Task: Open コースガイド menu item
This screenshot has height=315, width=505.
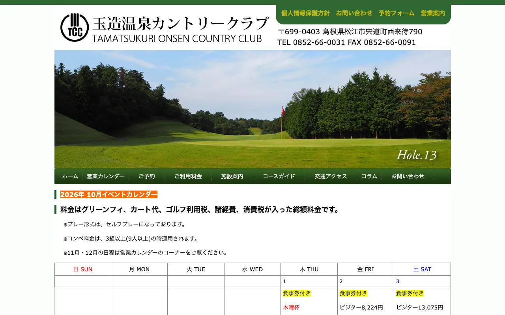Action: click(x=279, y=176)
